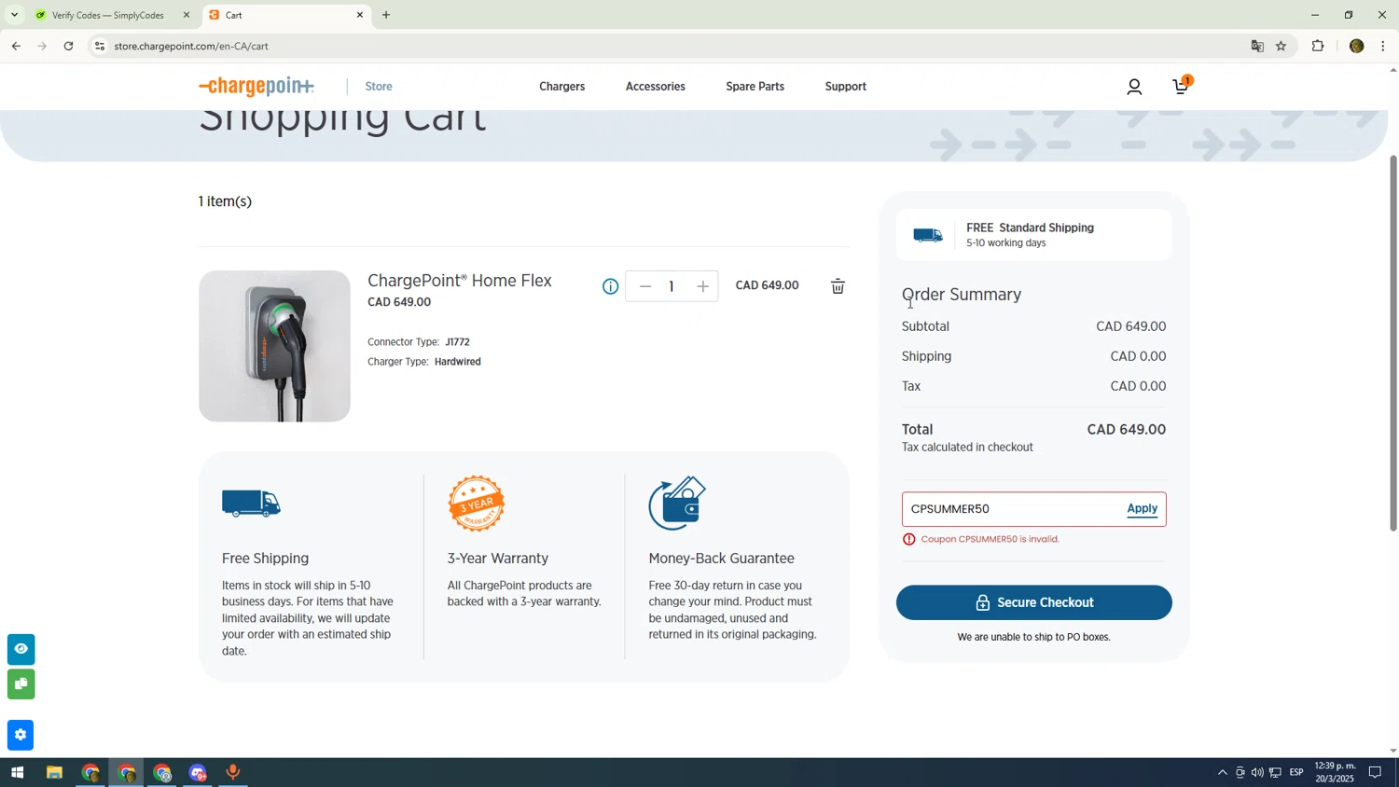Open the microphone app in taskbar
The image size is (1399, 787).
pos(233,773)
